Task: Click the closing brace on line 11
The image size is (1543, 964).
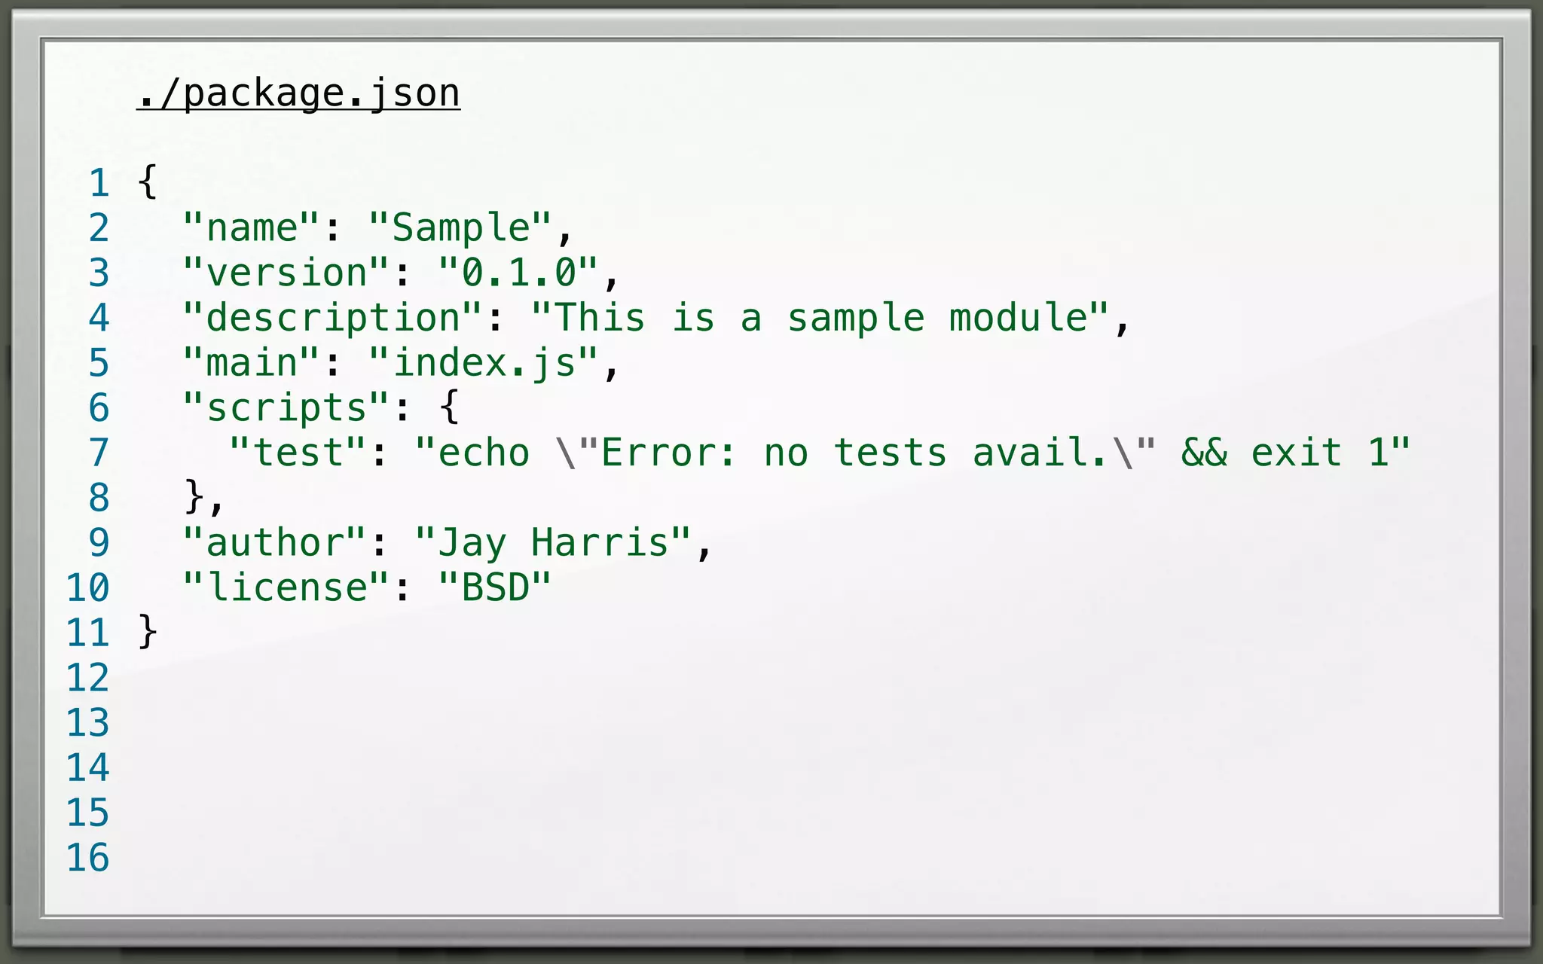Action: [148, 631]
